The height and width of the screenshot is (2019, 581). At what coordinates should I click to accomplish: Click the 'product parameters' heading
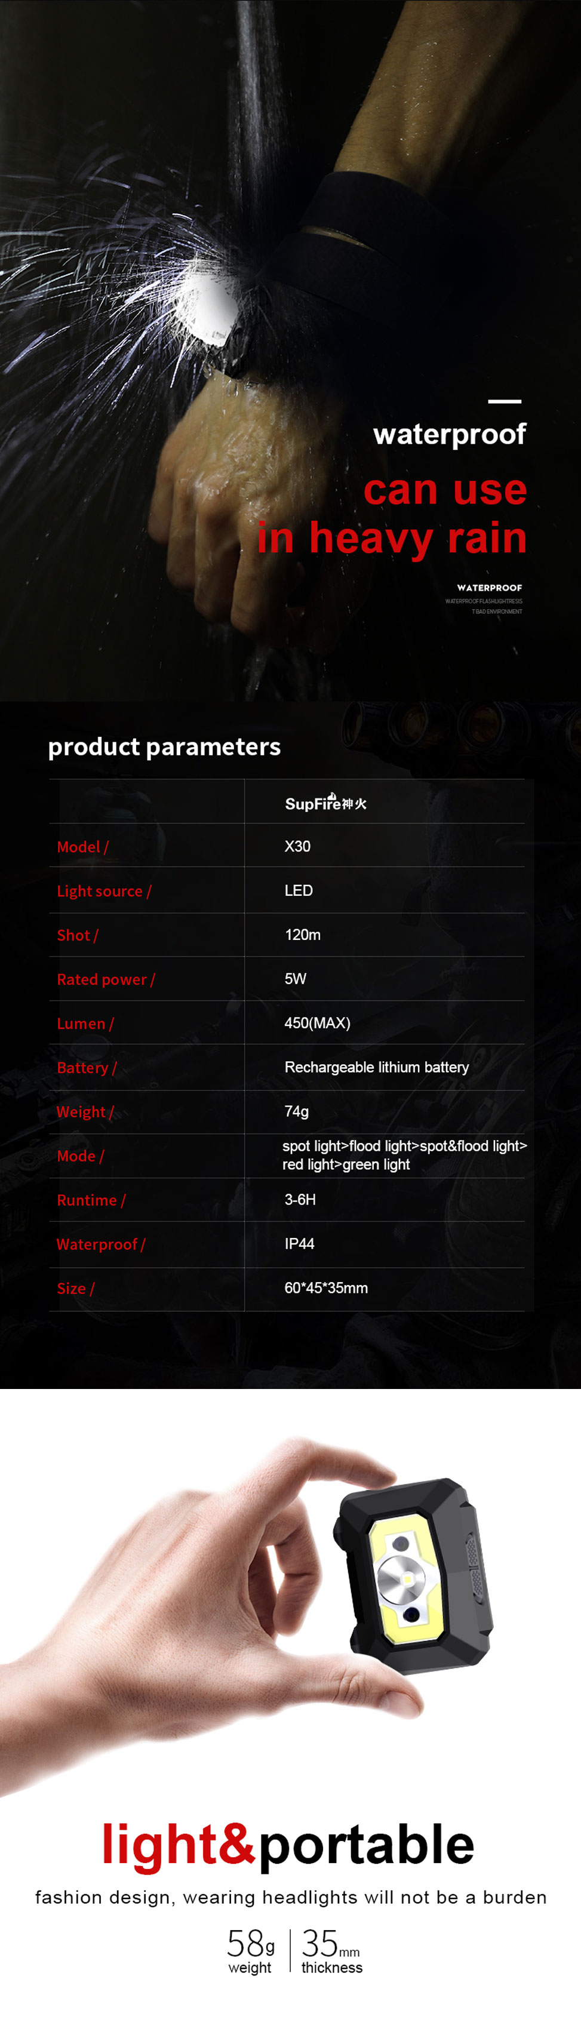coord(164,746)
